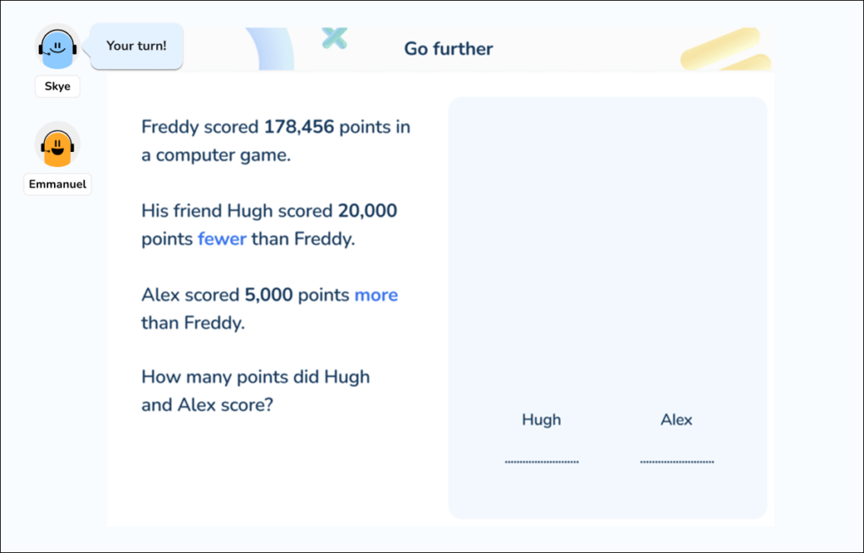
Task: Click the "Go further" heading
Action: 448,49
